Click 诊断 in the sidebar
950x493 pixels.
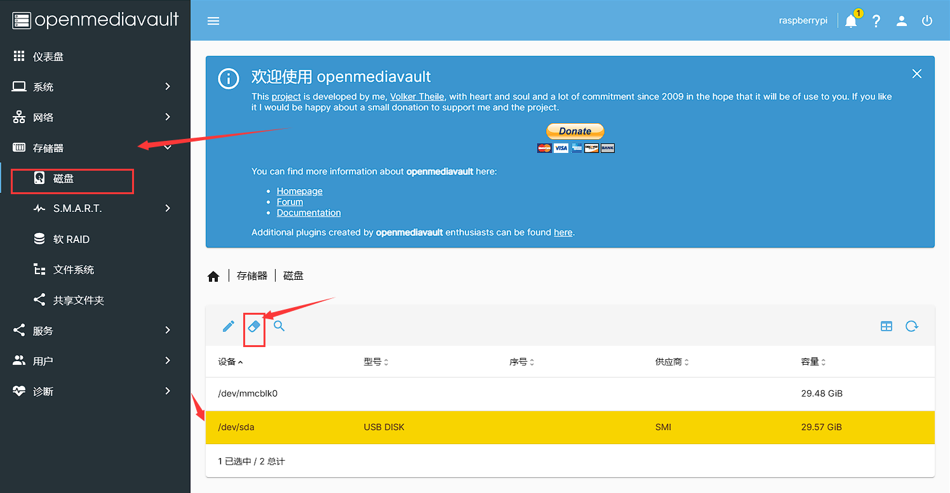[95, 391]
